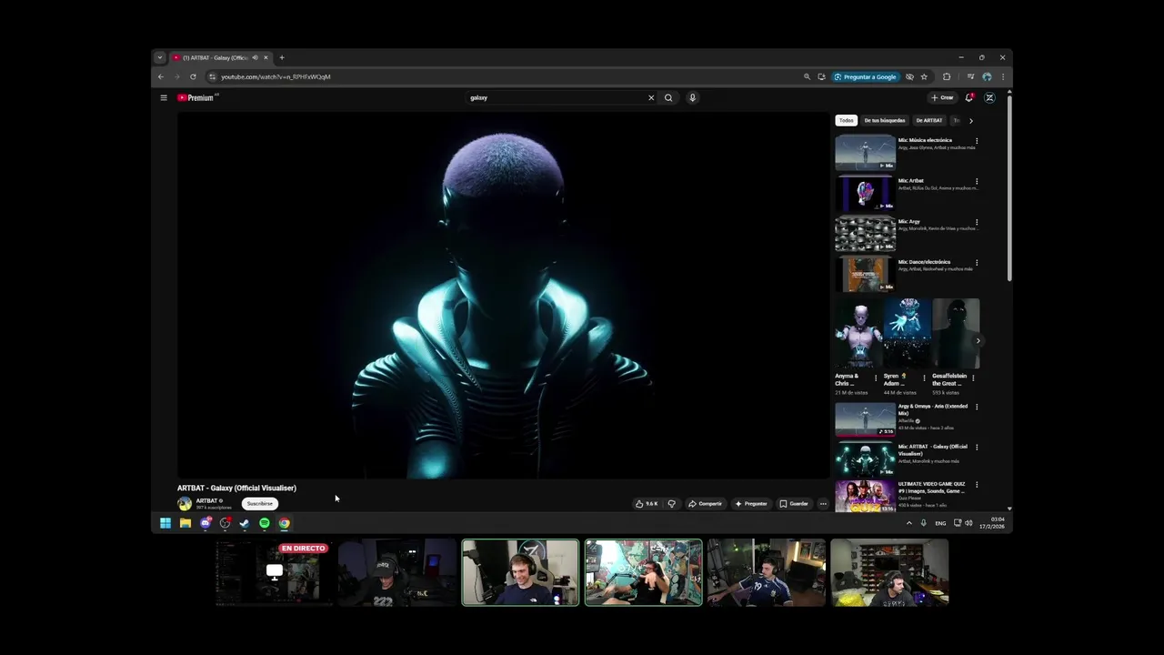Open Argy & Omnya - Aria video
The width and height of the screenshot is (1164, 655).
(x=865, y=419)
